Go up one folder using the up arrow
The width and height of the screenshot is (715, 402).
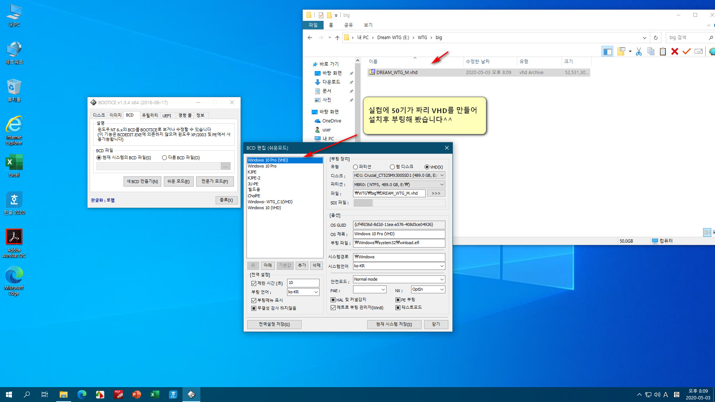(337, 38)
